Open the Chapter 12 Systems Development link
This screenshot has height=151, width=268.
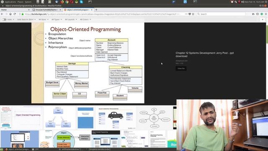(x=205, y=55)
